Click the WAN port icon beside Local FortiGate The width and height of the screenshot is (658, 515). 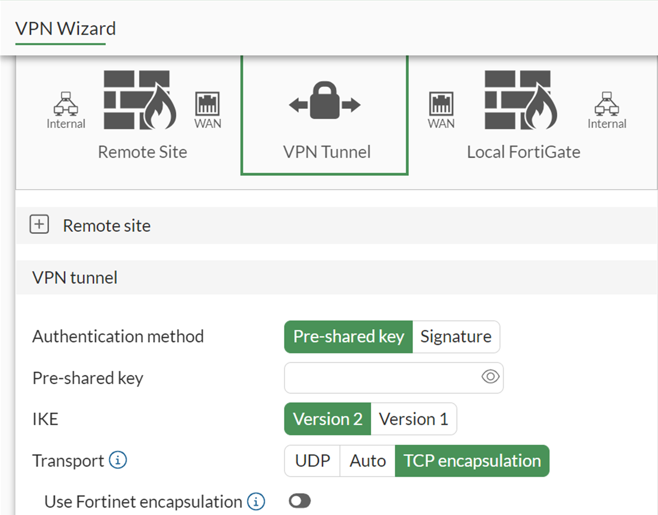(440, 105)
